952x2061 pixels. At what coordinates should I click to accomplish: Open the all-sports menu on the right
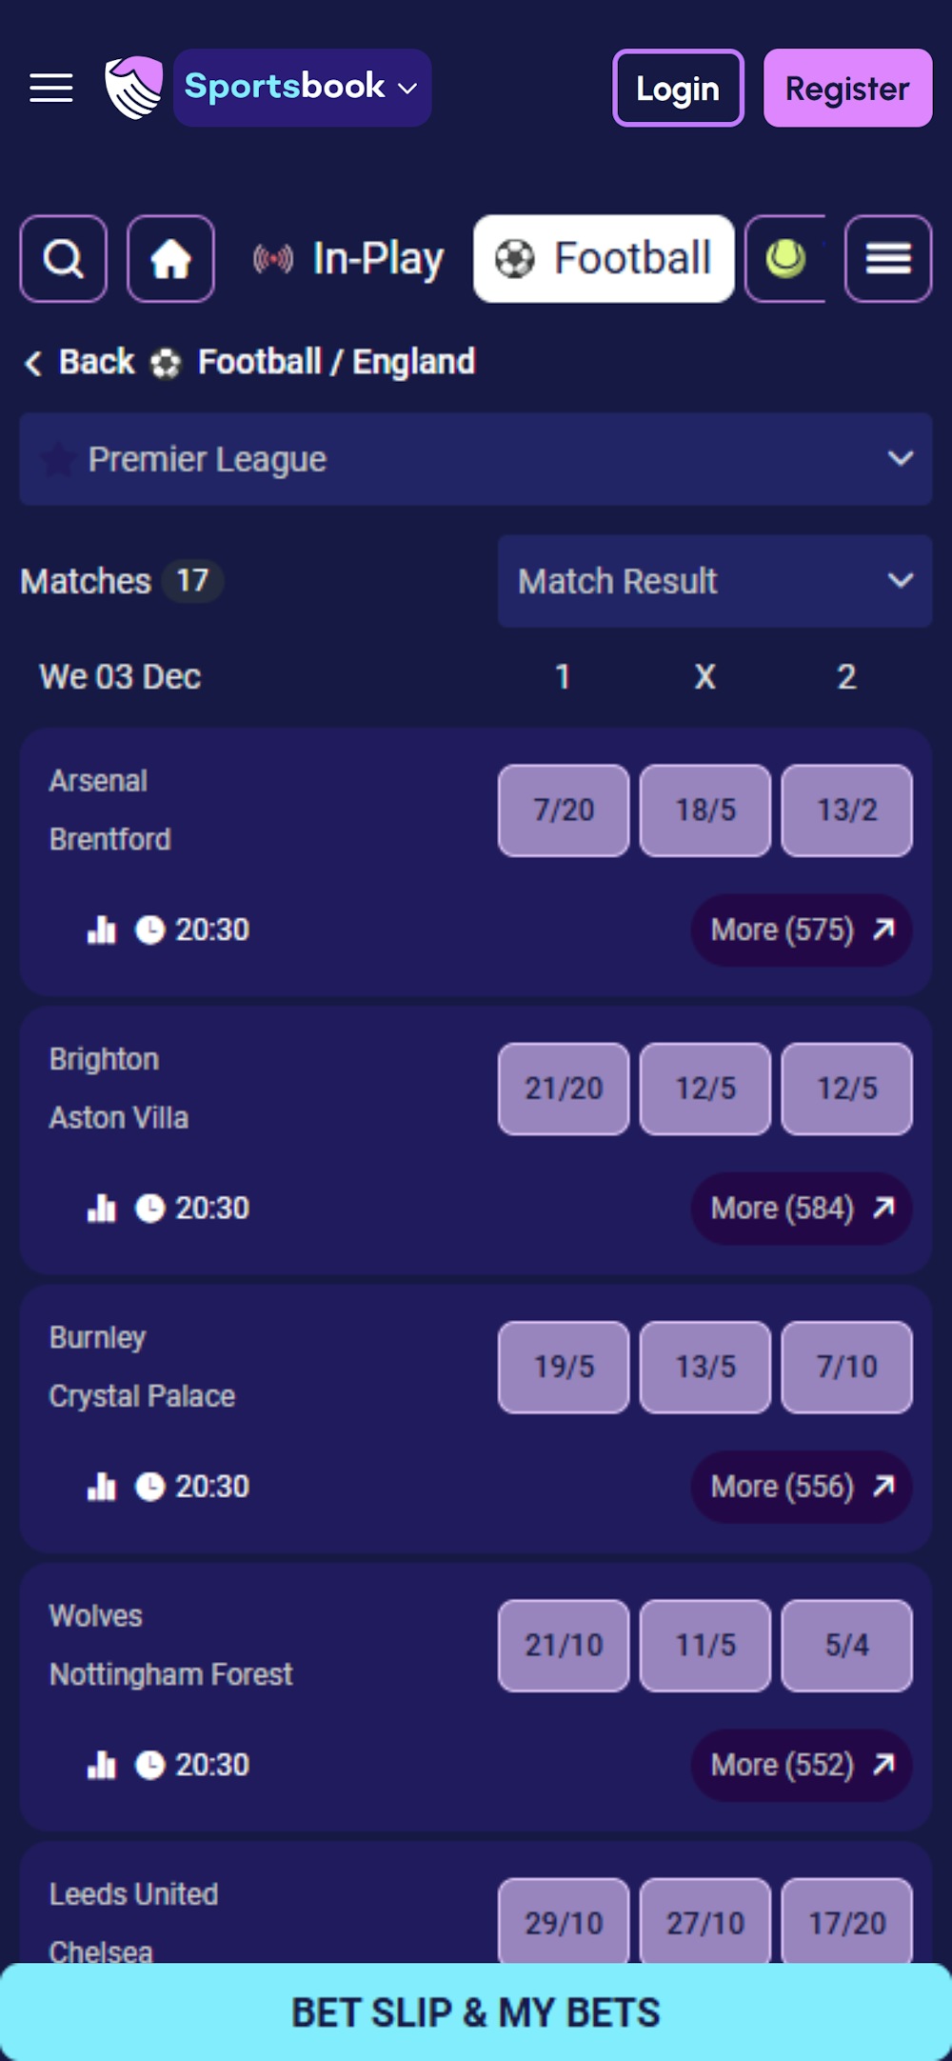click(x=887, y=258)
